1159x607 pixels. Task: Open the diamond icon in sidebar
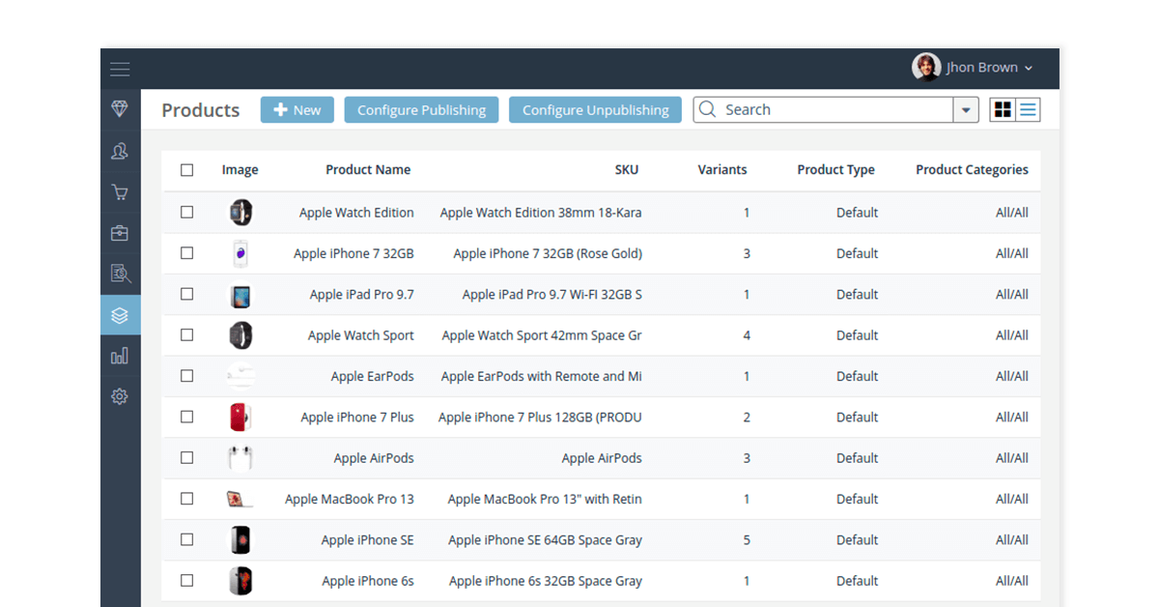coord(120,109)
